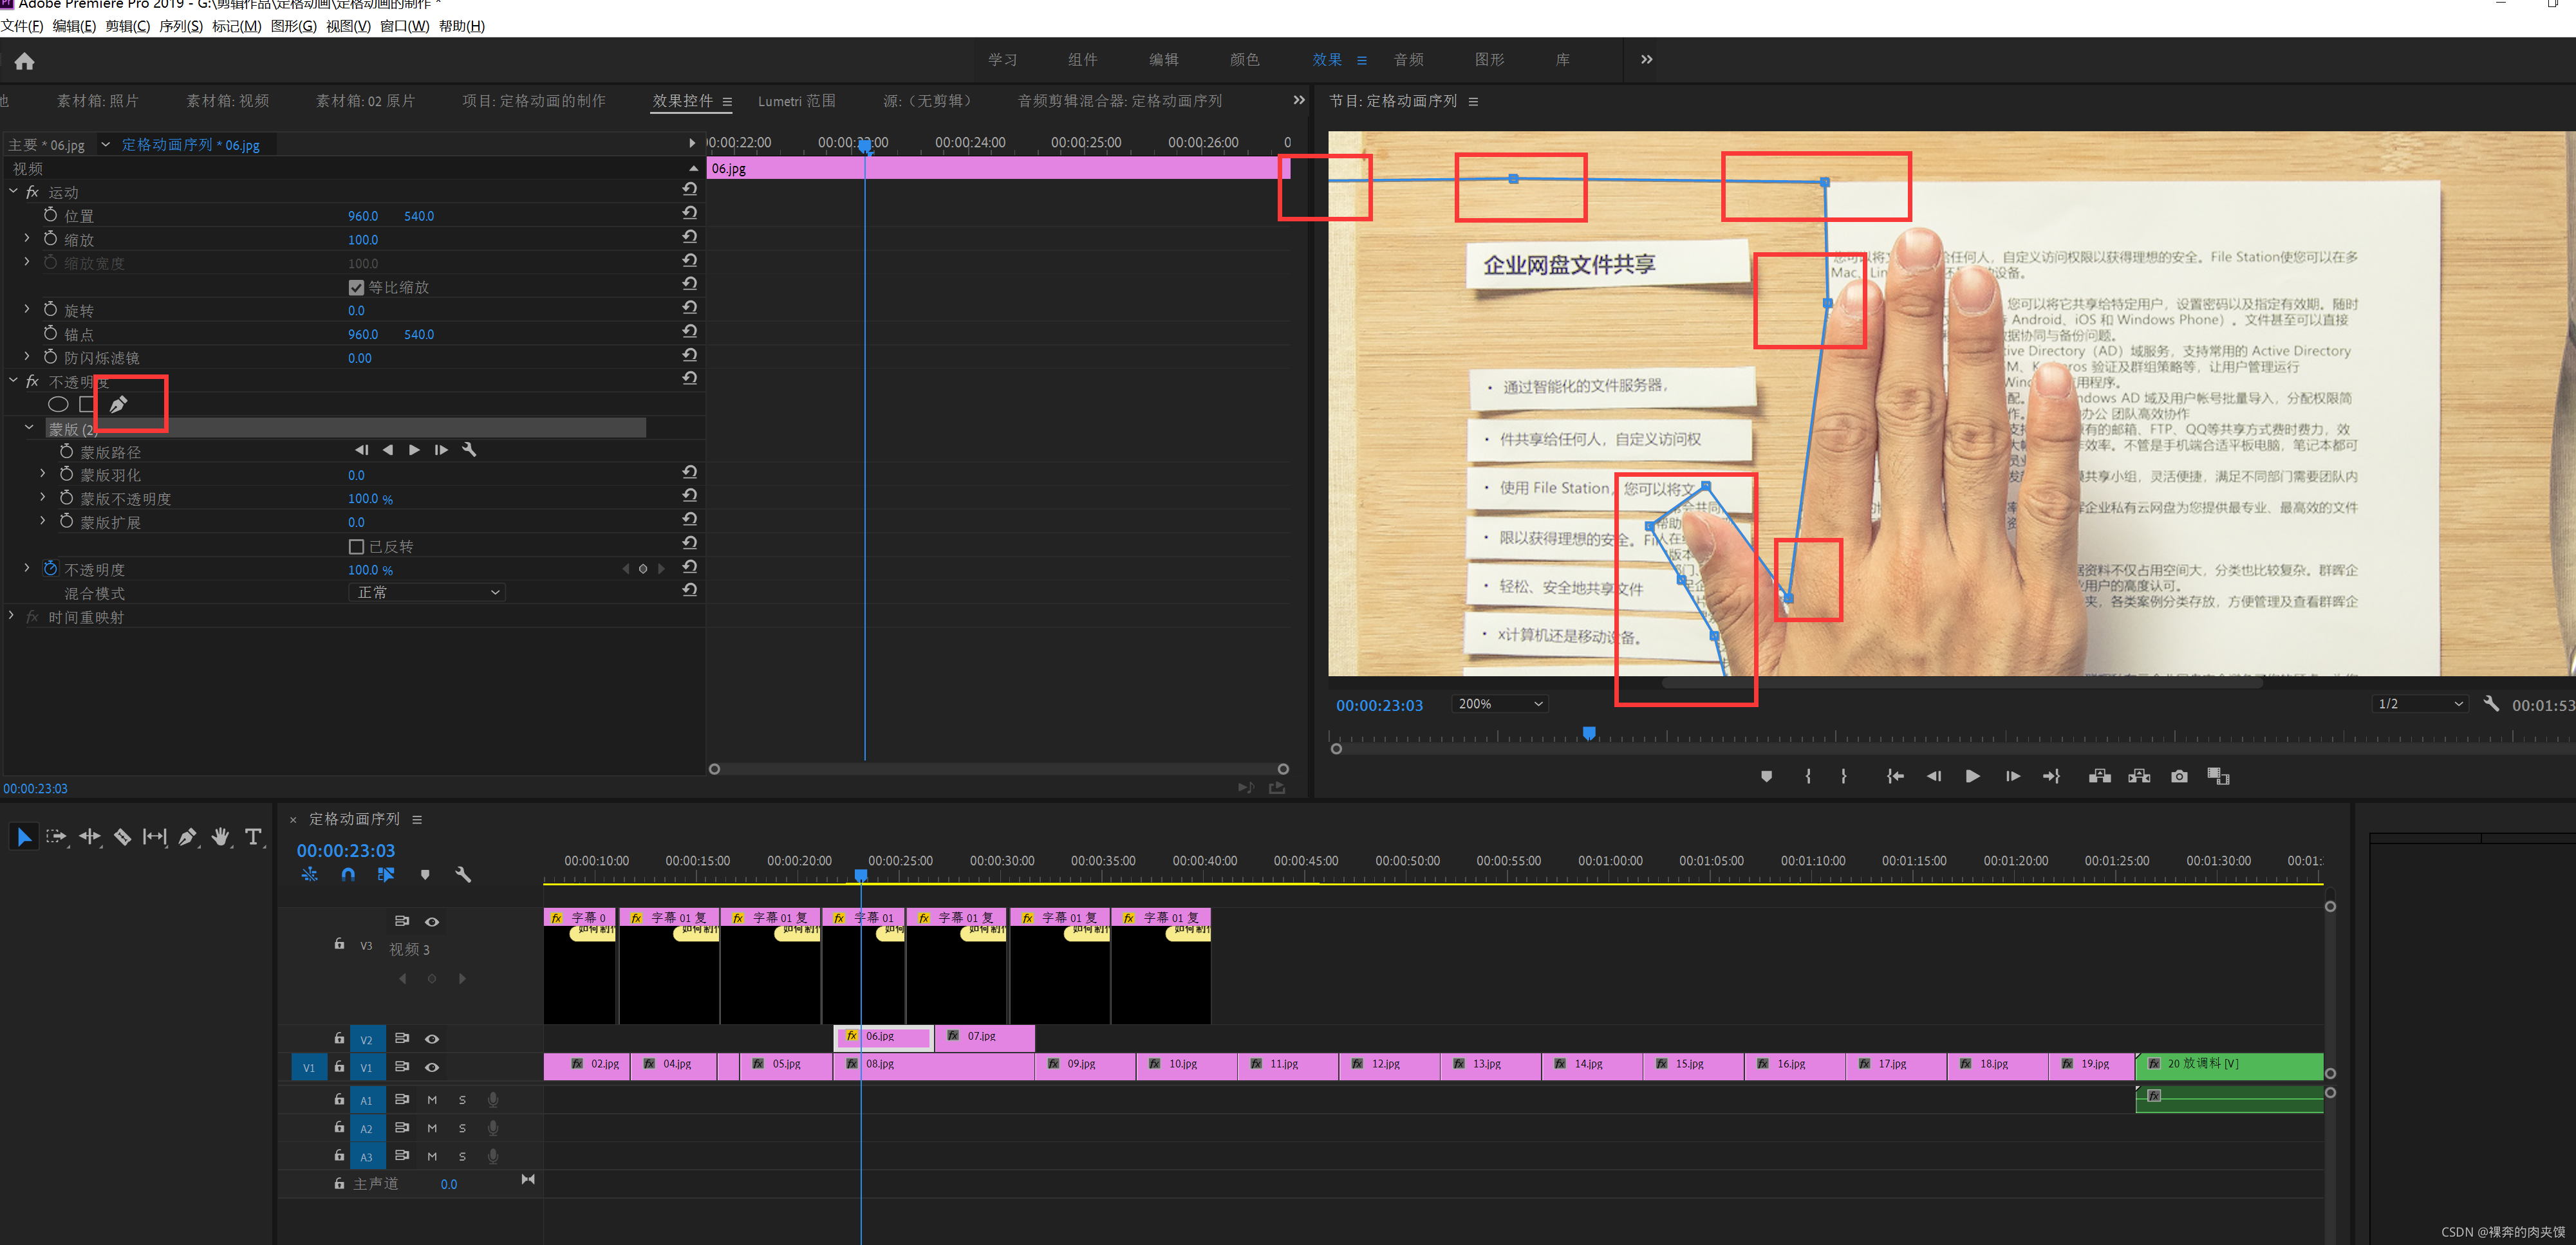Select the Razor tool in tools panel

[x=122, y=836]
